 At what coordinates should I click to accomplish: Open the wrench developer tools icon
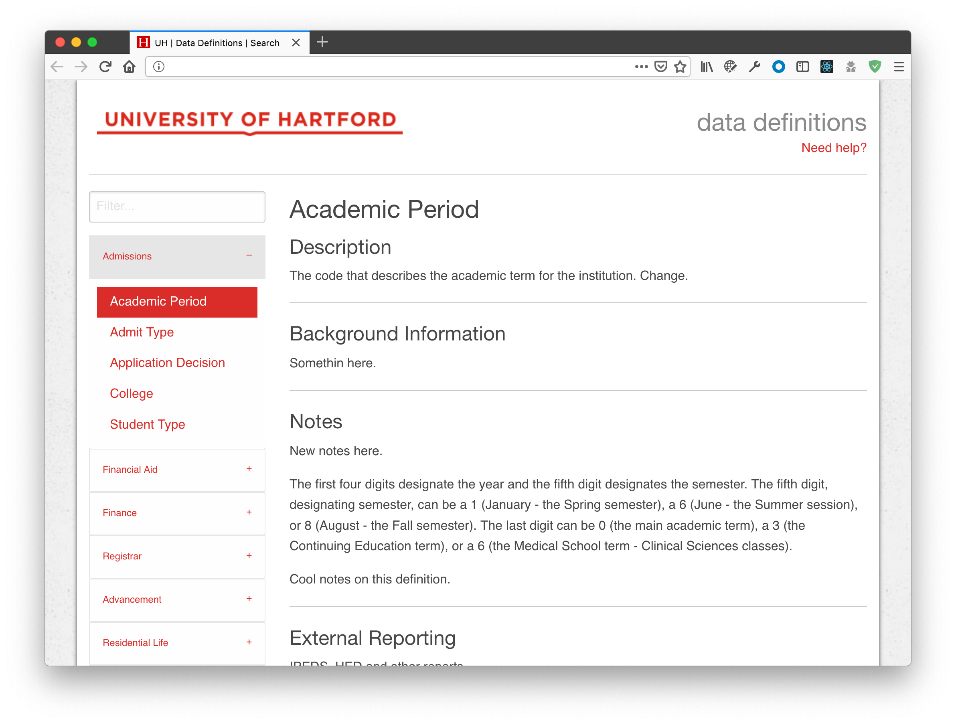(x=755, y=67)
